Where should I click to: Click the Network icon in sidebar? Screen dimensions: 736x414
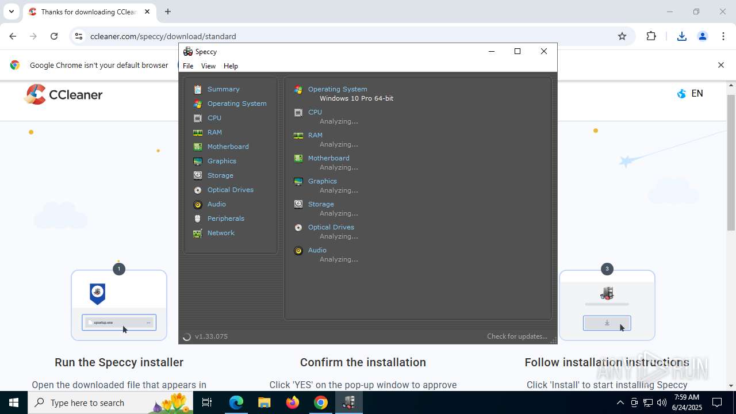[198, 233]
